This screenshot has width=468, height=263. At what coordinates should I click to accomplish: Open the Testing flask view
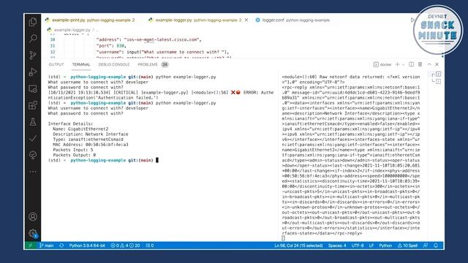click(x=33, y=122)
